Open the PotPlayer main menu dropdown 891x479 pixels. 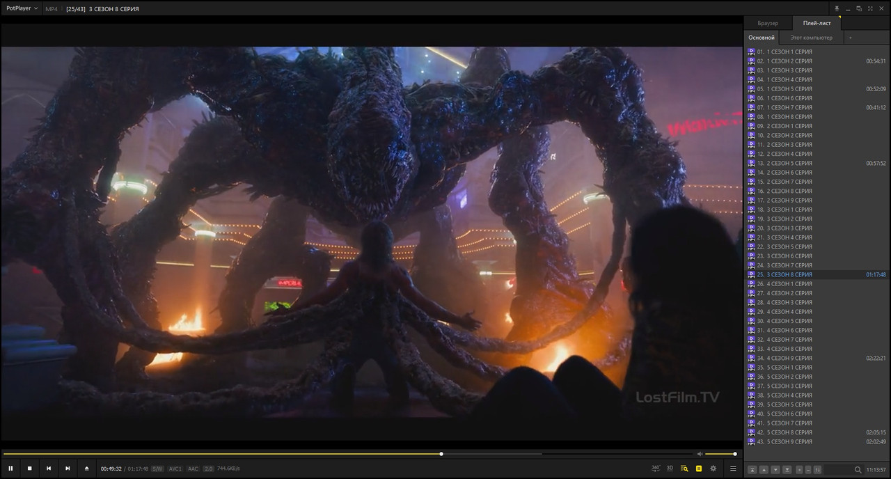[x=22, y=8]
